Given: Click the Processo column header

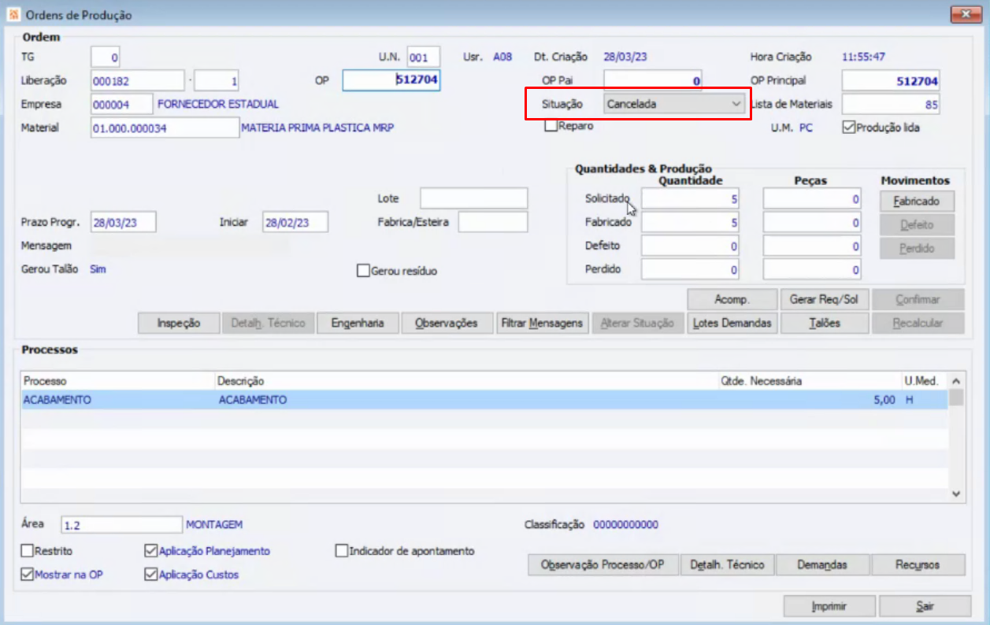Looking at the screenshot, I should click(x=117, y=381).
